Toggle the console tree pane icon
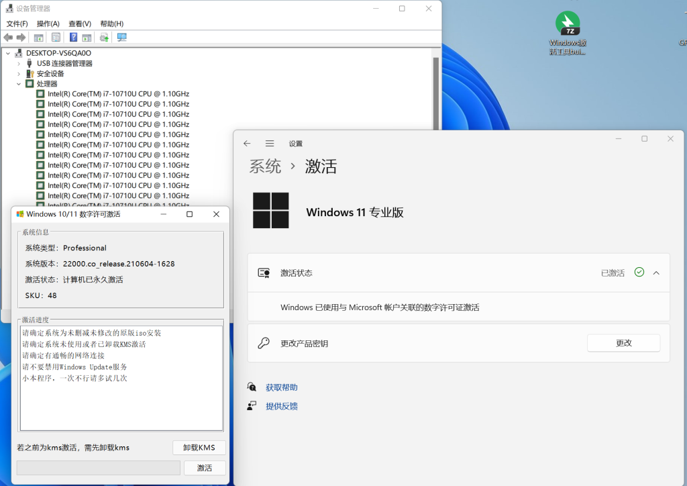This screenshot has width=687, height=486. tap(38, 38)
